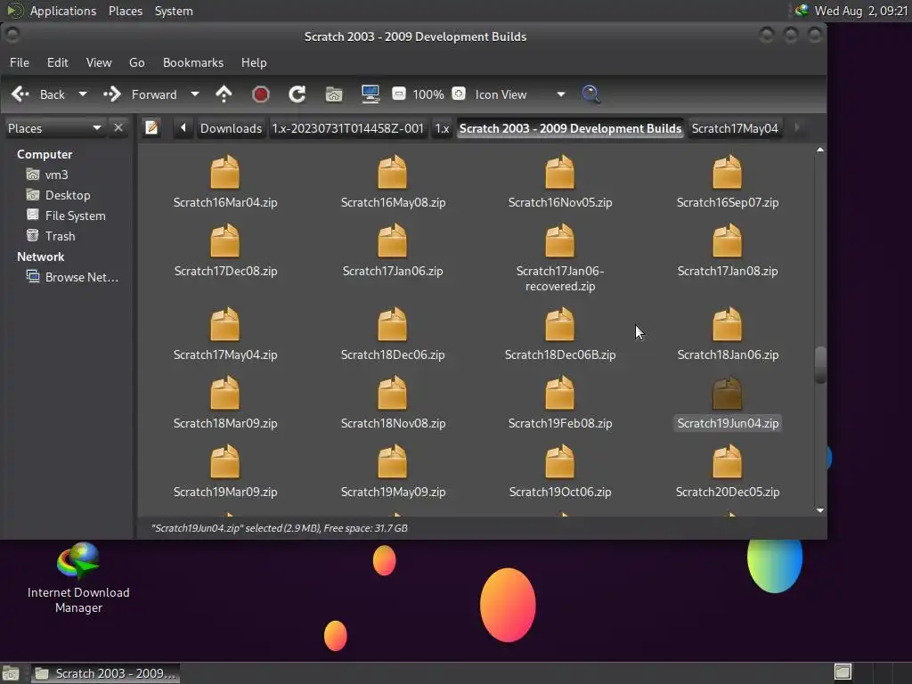Viewport: 912px width, 684px height.
Task: Open the Icon View mode dropdown
Action: click(560, 94)
